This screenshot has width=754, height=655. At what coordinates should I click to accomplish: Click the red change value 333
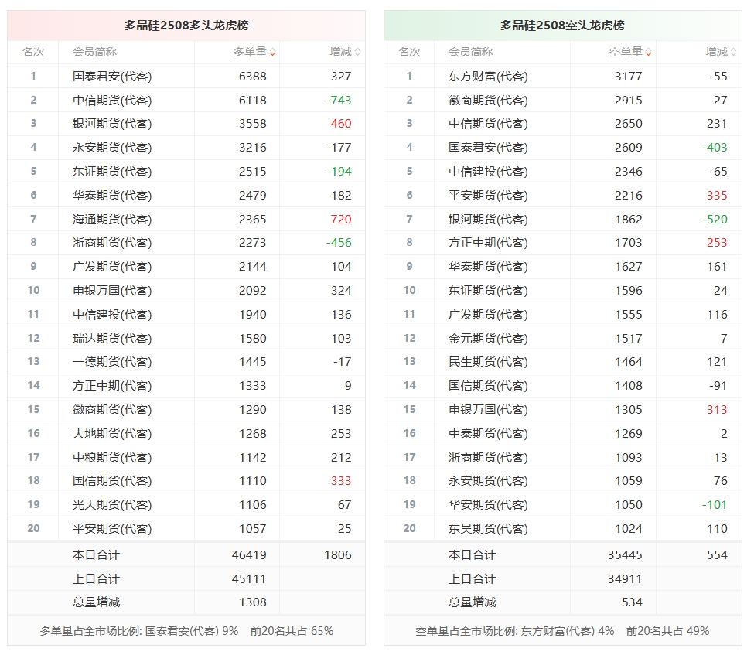tap(341, 481)
